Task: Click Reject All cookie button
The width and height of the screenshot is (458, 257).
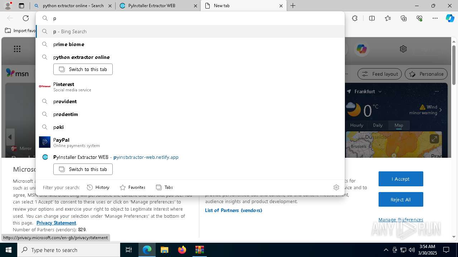Action: pyautogui.click(x=401, y=200)
